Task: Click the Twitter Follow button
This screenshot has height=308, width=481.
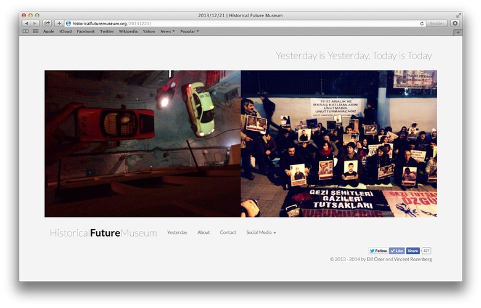Action: pyautogui.click(x=378, y=251)
